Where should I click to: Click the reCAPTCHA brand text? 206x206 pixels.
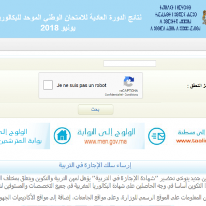point(129,90)
